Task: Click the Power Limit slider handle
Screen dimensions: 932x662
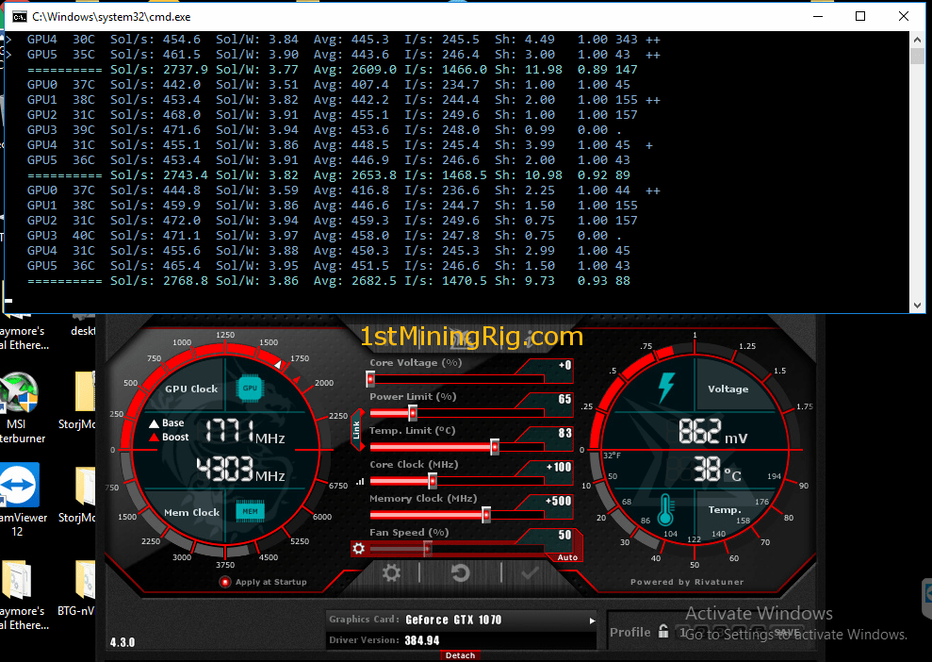Action: click(413, 412)
